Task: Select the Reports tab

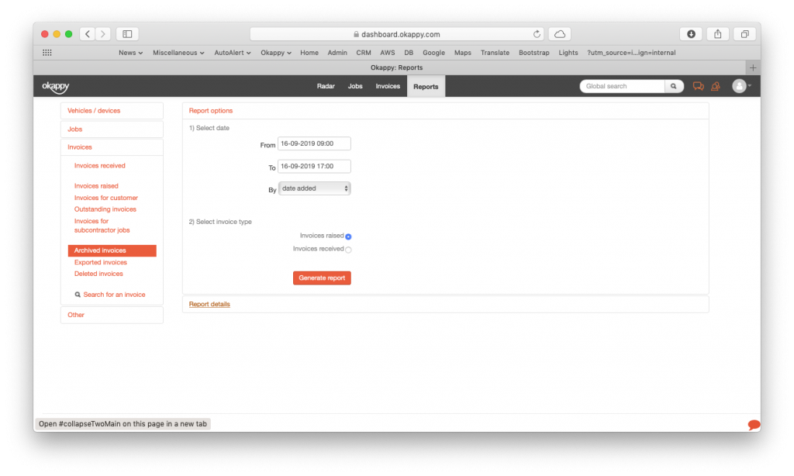Action: [426, 87]
